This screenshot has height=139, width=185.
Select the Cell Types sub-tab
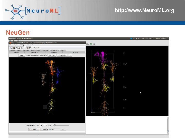click(x=35, y=52)
